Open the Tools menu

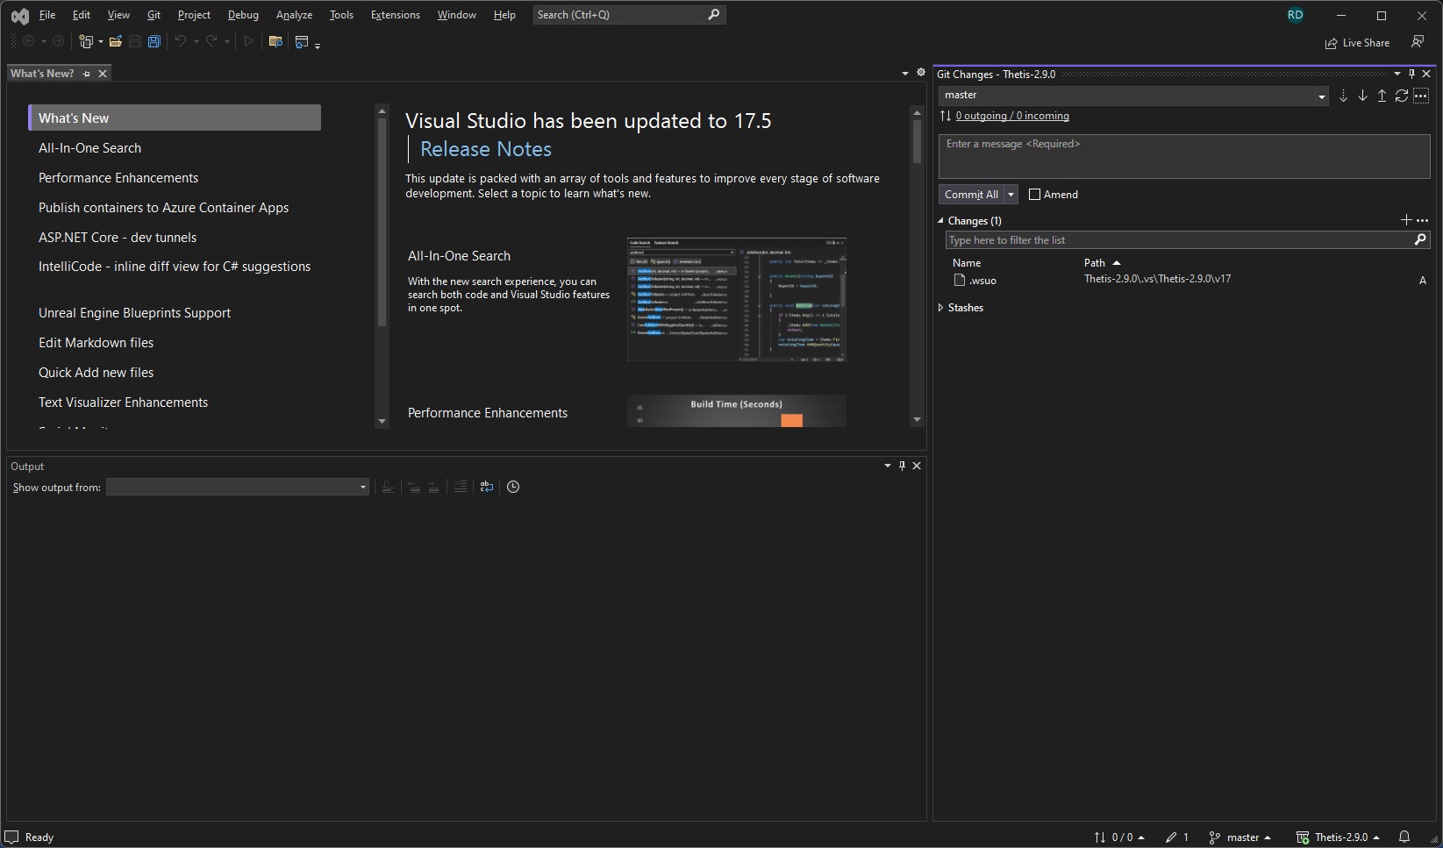[341, 15]
